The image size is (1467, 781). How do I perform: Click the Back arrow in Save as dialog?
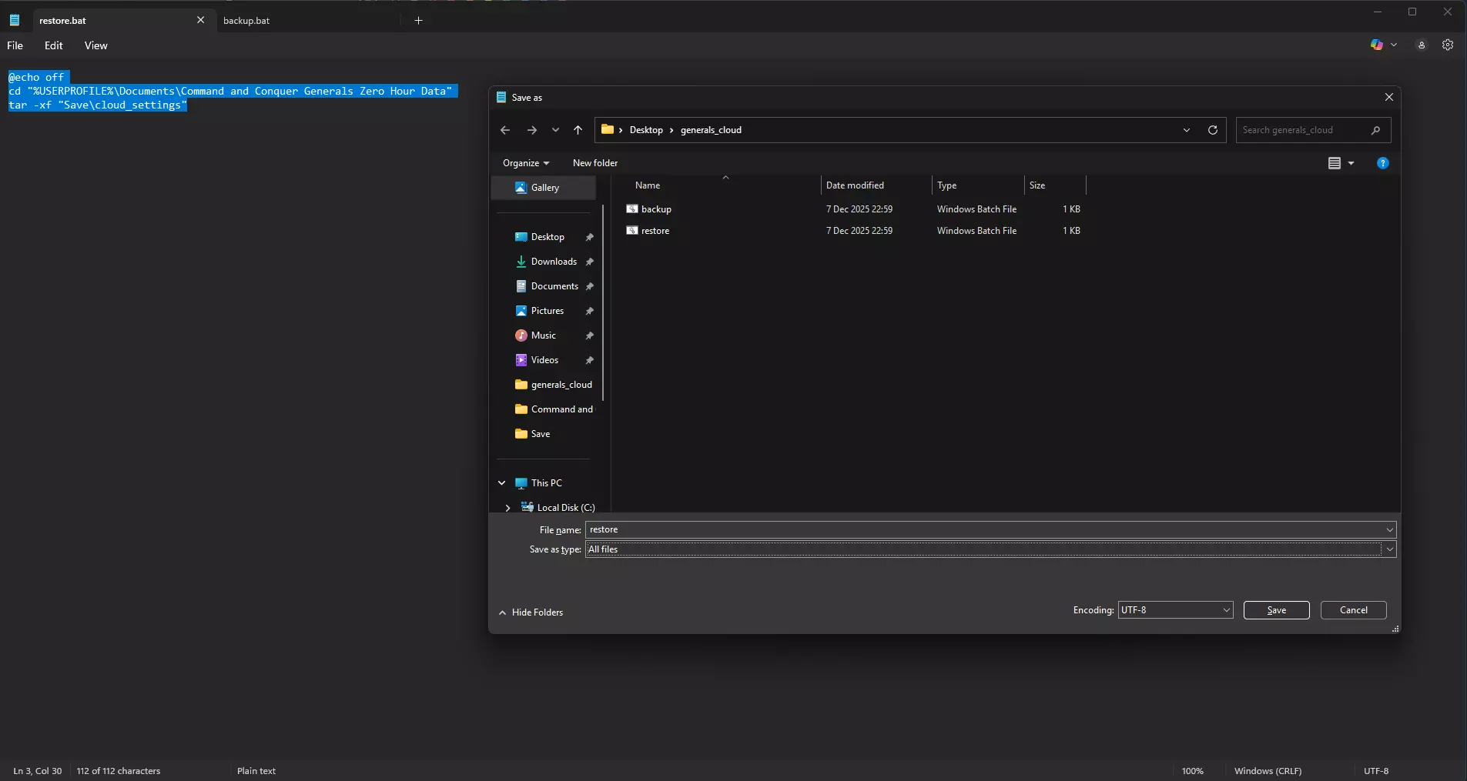pyautogui.click(x=505, y=130)
